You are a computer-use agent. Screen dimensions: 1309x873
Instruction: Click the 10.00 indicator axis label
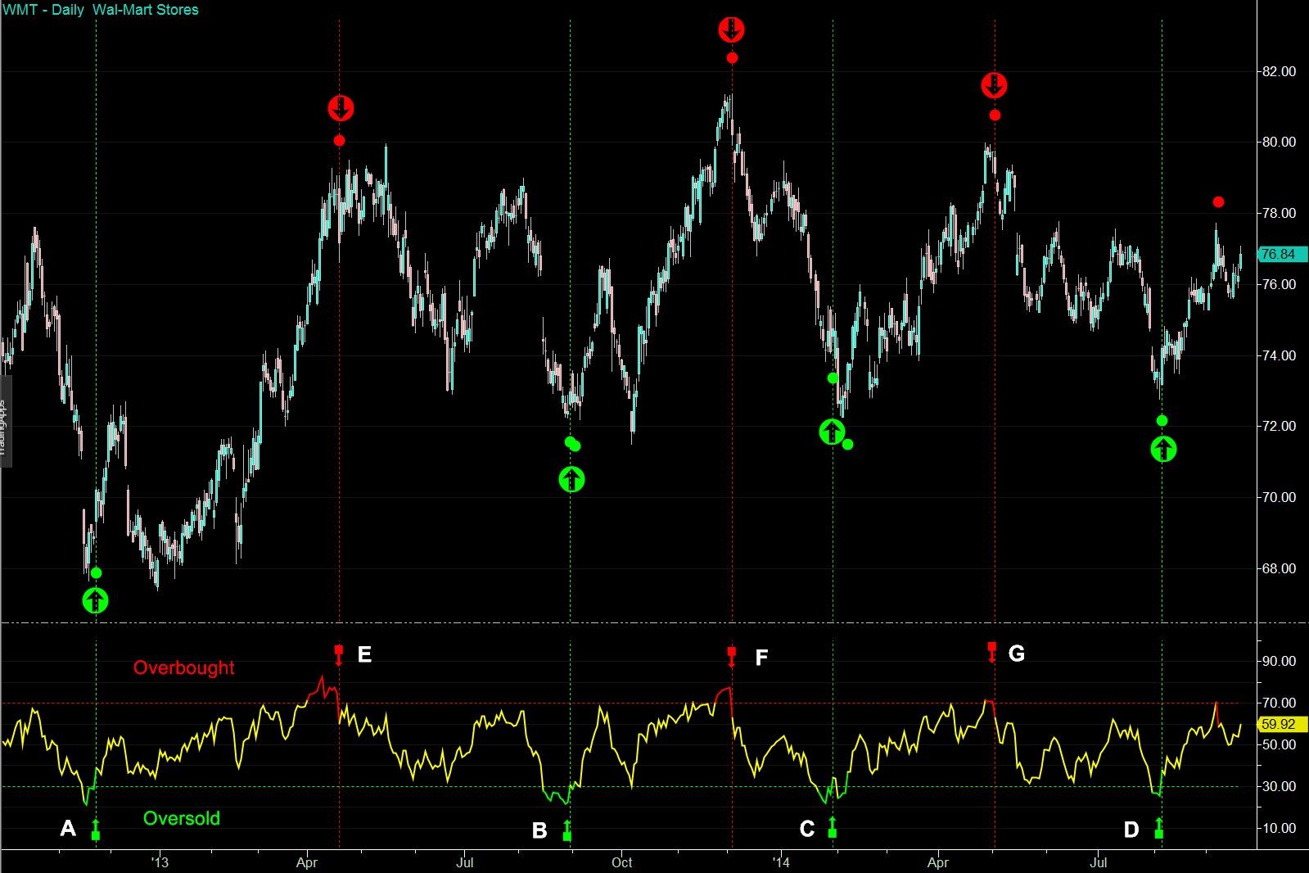pos(1279,828)
